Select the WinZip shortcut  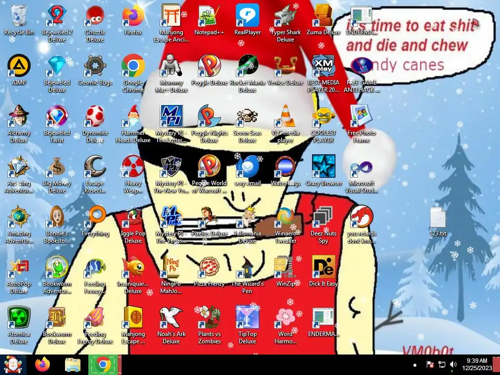[x=285, y=271]
